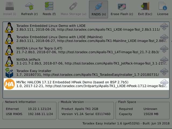Image resolution: width=172 pixels, height=129 pixels.
Task: Click the Required value "Unknown"
Action: 150,109
